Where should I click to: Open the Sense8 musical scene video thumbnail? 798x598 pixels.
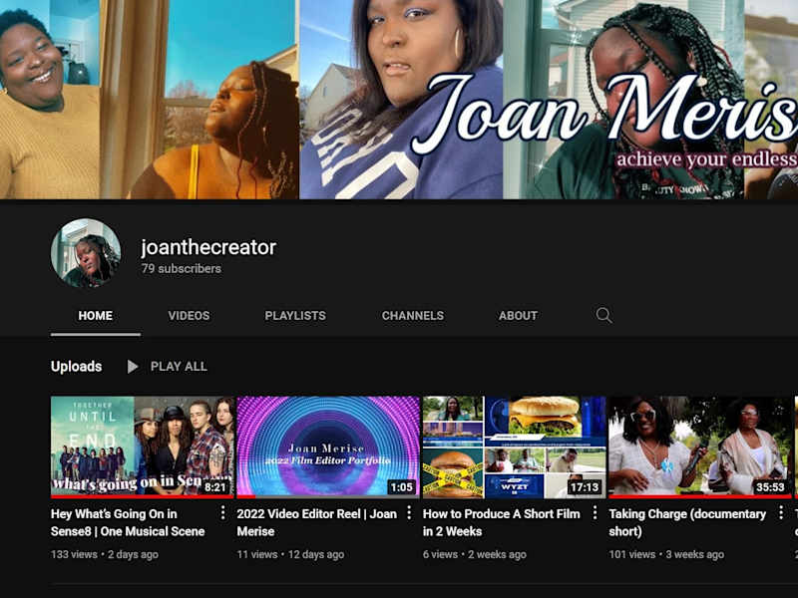(143, 447)
